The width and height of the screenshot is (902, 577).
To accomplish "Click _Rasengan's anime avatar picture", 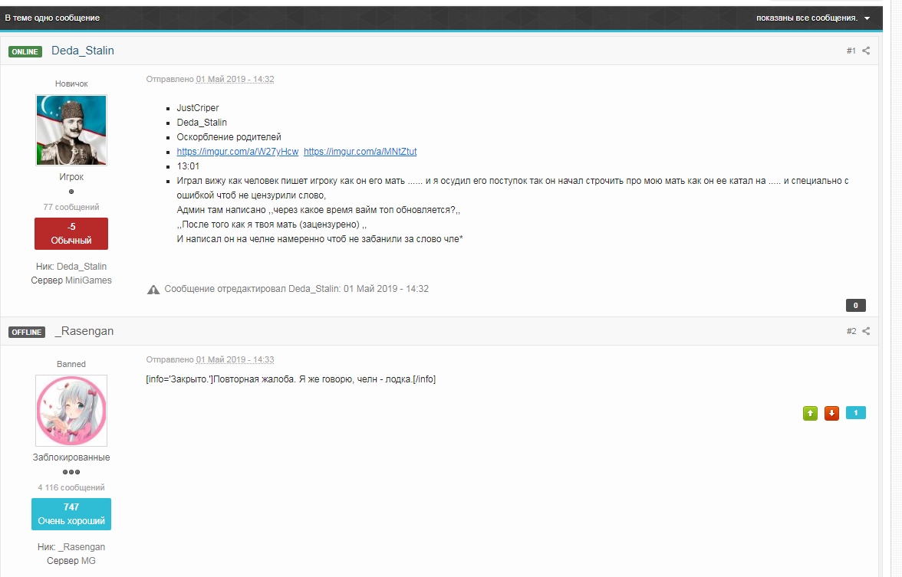I will point(71,411).
